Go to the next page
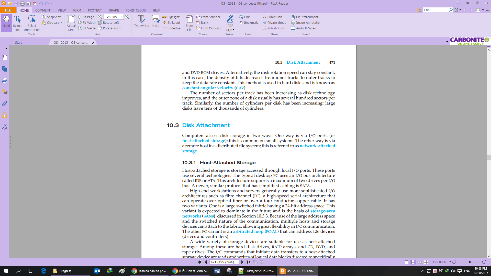The width and height of the screenshot is (491, 276). coord(242,262)
